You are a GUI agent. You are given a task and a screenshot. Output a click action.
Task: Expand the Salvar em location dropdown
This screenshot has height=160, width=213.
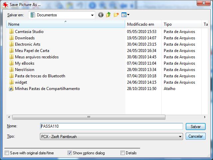92,15
